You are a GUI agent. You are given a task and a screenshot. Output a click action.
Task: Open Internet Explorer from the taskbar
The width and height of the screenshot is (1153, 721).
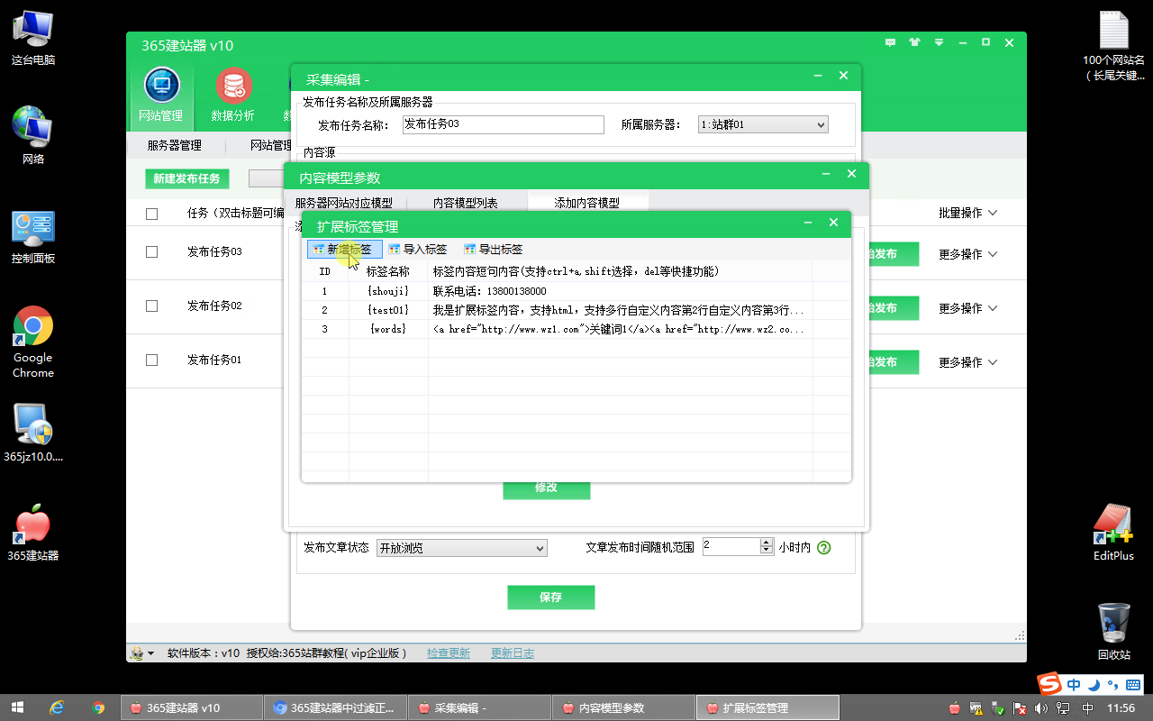pyautogui.click(x=57, y=707)
